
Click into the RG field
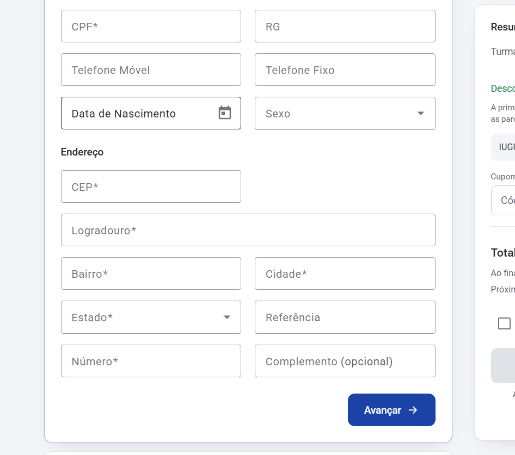pos(345,26)
